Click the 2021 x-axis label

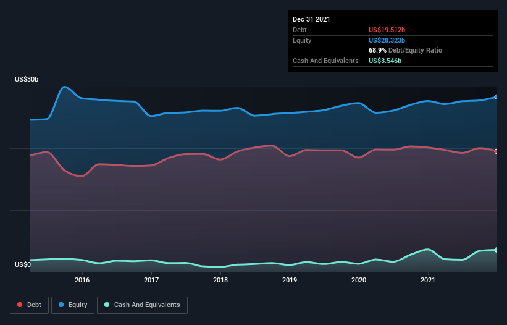[428, 280]
